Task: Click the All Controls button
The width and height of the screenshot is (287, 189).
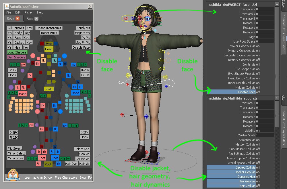Action: pyautogui.click(x=16, y=28)
